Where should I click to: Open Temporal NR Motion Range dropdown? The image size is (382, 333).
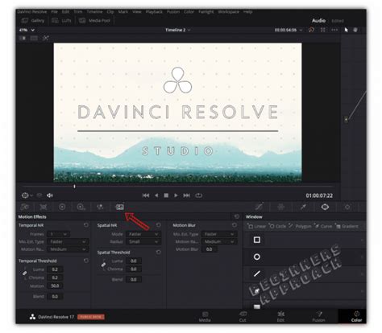(x=68, y=249)
